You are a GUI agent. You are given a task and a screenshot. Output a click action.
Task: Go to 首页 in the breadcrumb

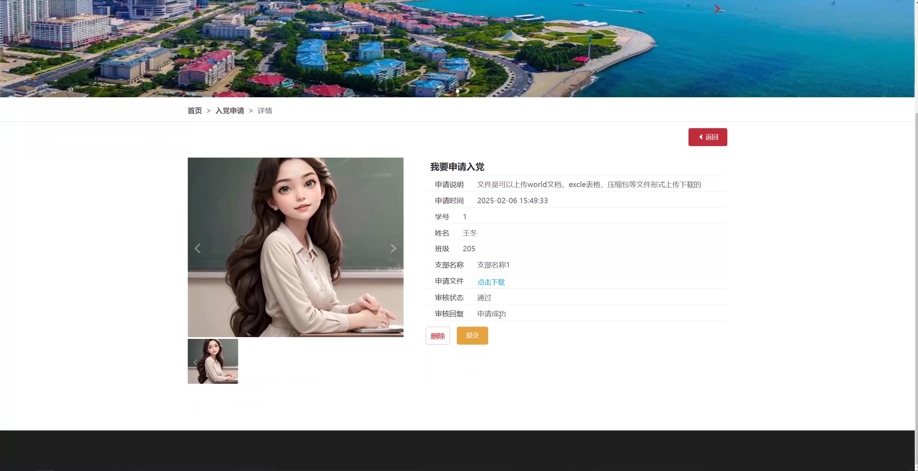point(195,111)
